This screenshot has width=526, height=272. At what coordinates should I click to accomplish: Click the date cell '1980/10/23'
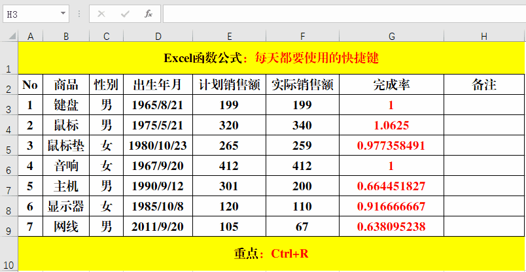tap(158, 146)
